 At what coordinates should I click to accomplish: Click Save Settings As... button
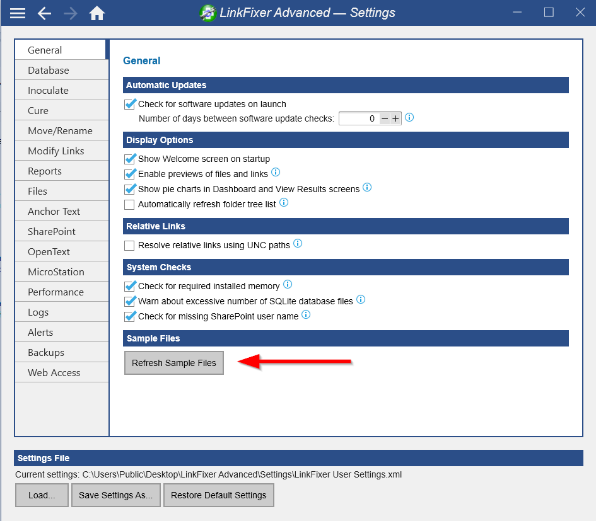click(116, 495)
